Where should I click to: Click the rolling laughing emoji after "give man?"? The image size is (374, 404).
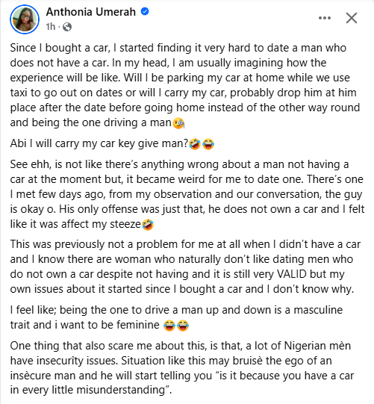[x=195, y=144]
